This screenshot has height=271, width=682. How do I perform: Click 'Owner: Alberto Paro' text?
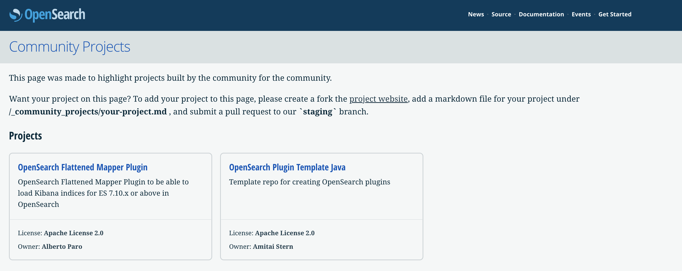[50, 247]
